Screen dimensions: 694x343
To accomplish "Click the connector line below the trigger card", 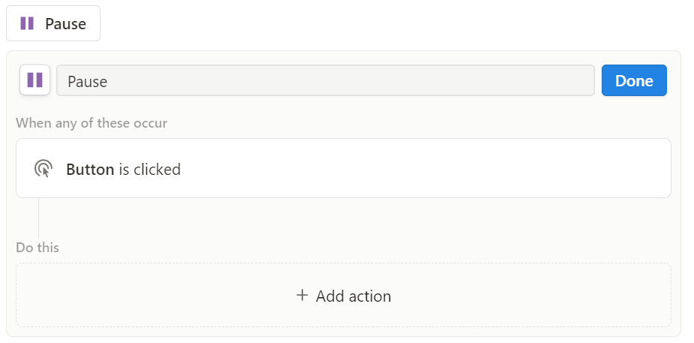I will coord(38,218).
